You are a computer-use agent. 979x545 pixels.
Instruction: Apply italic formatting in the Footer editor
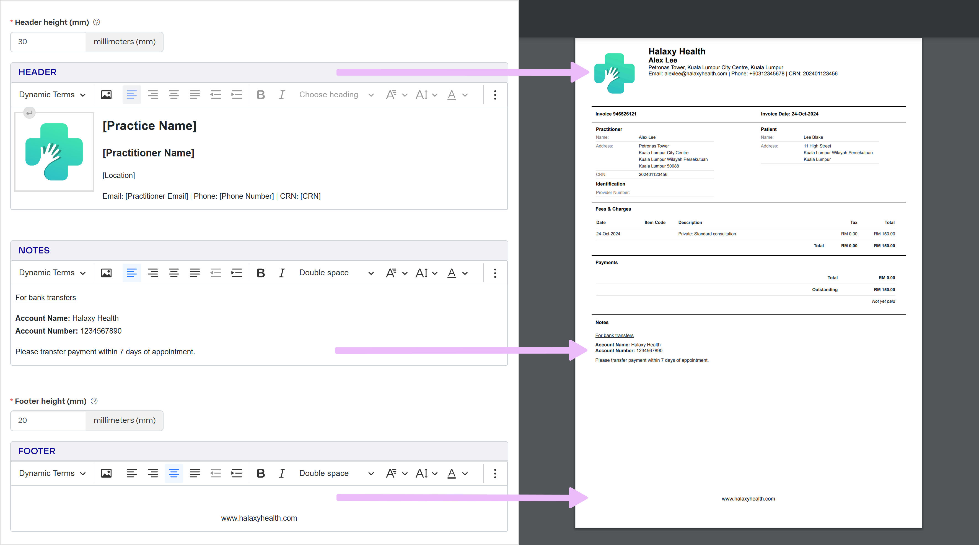coord(282,473)
